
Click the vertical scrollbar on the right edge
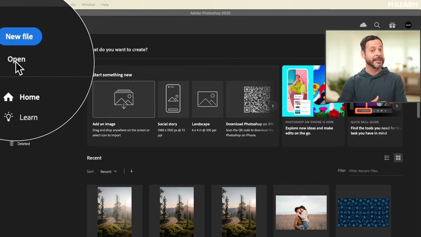pyautogui.click(x=418, y=110)
